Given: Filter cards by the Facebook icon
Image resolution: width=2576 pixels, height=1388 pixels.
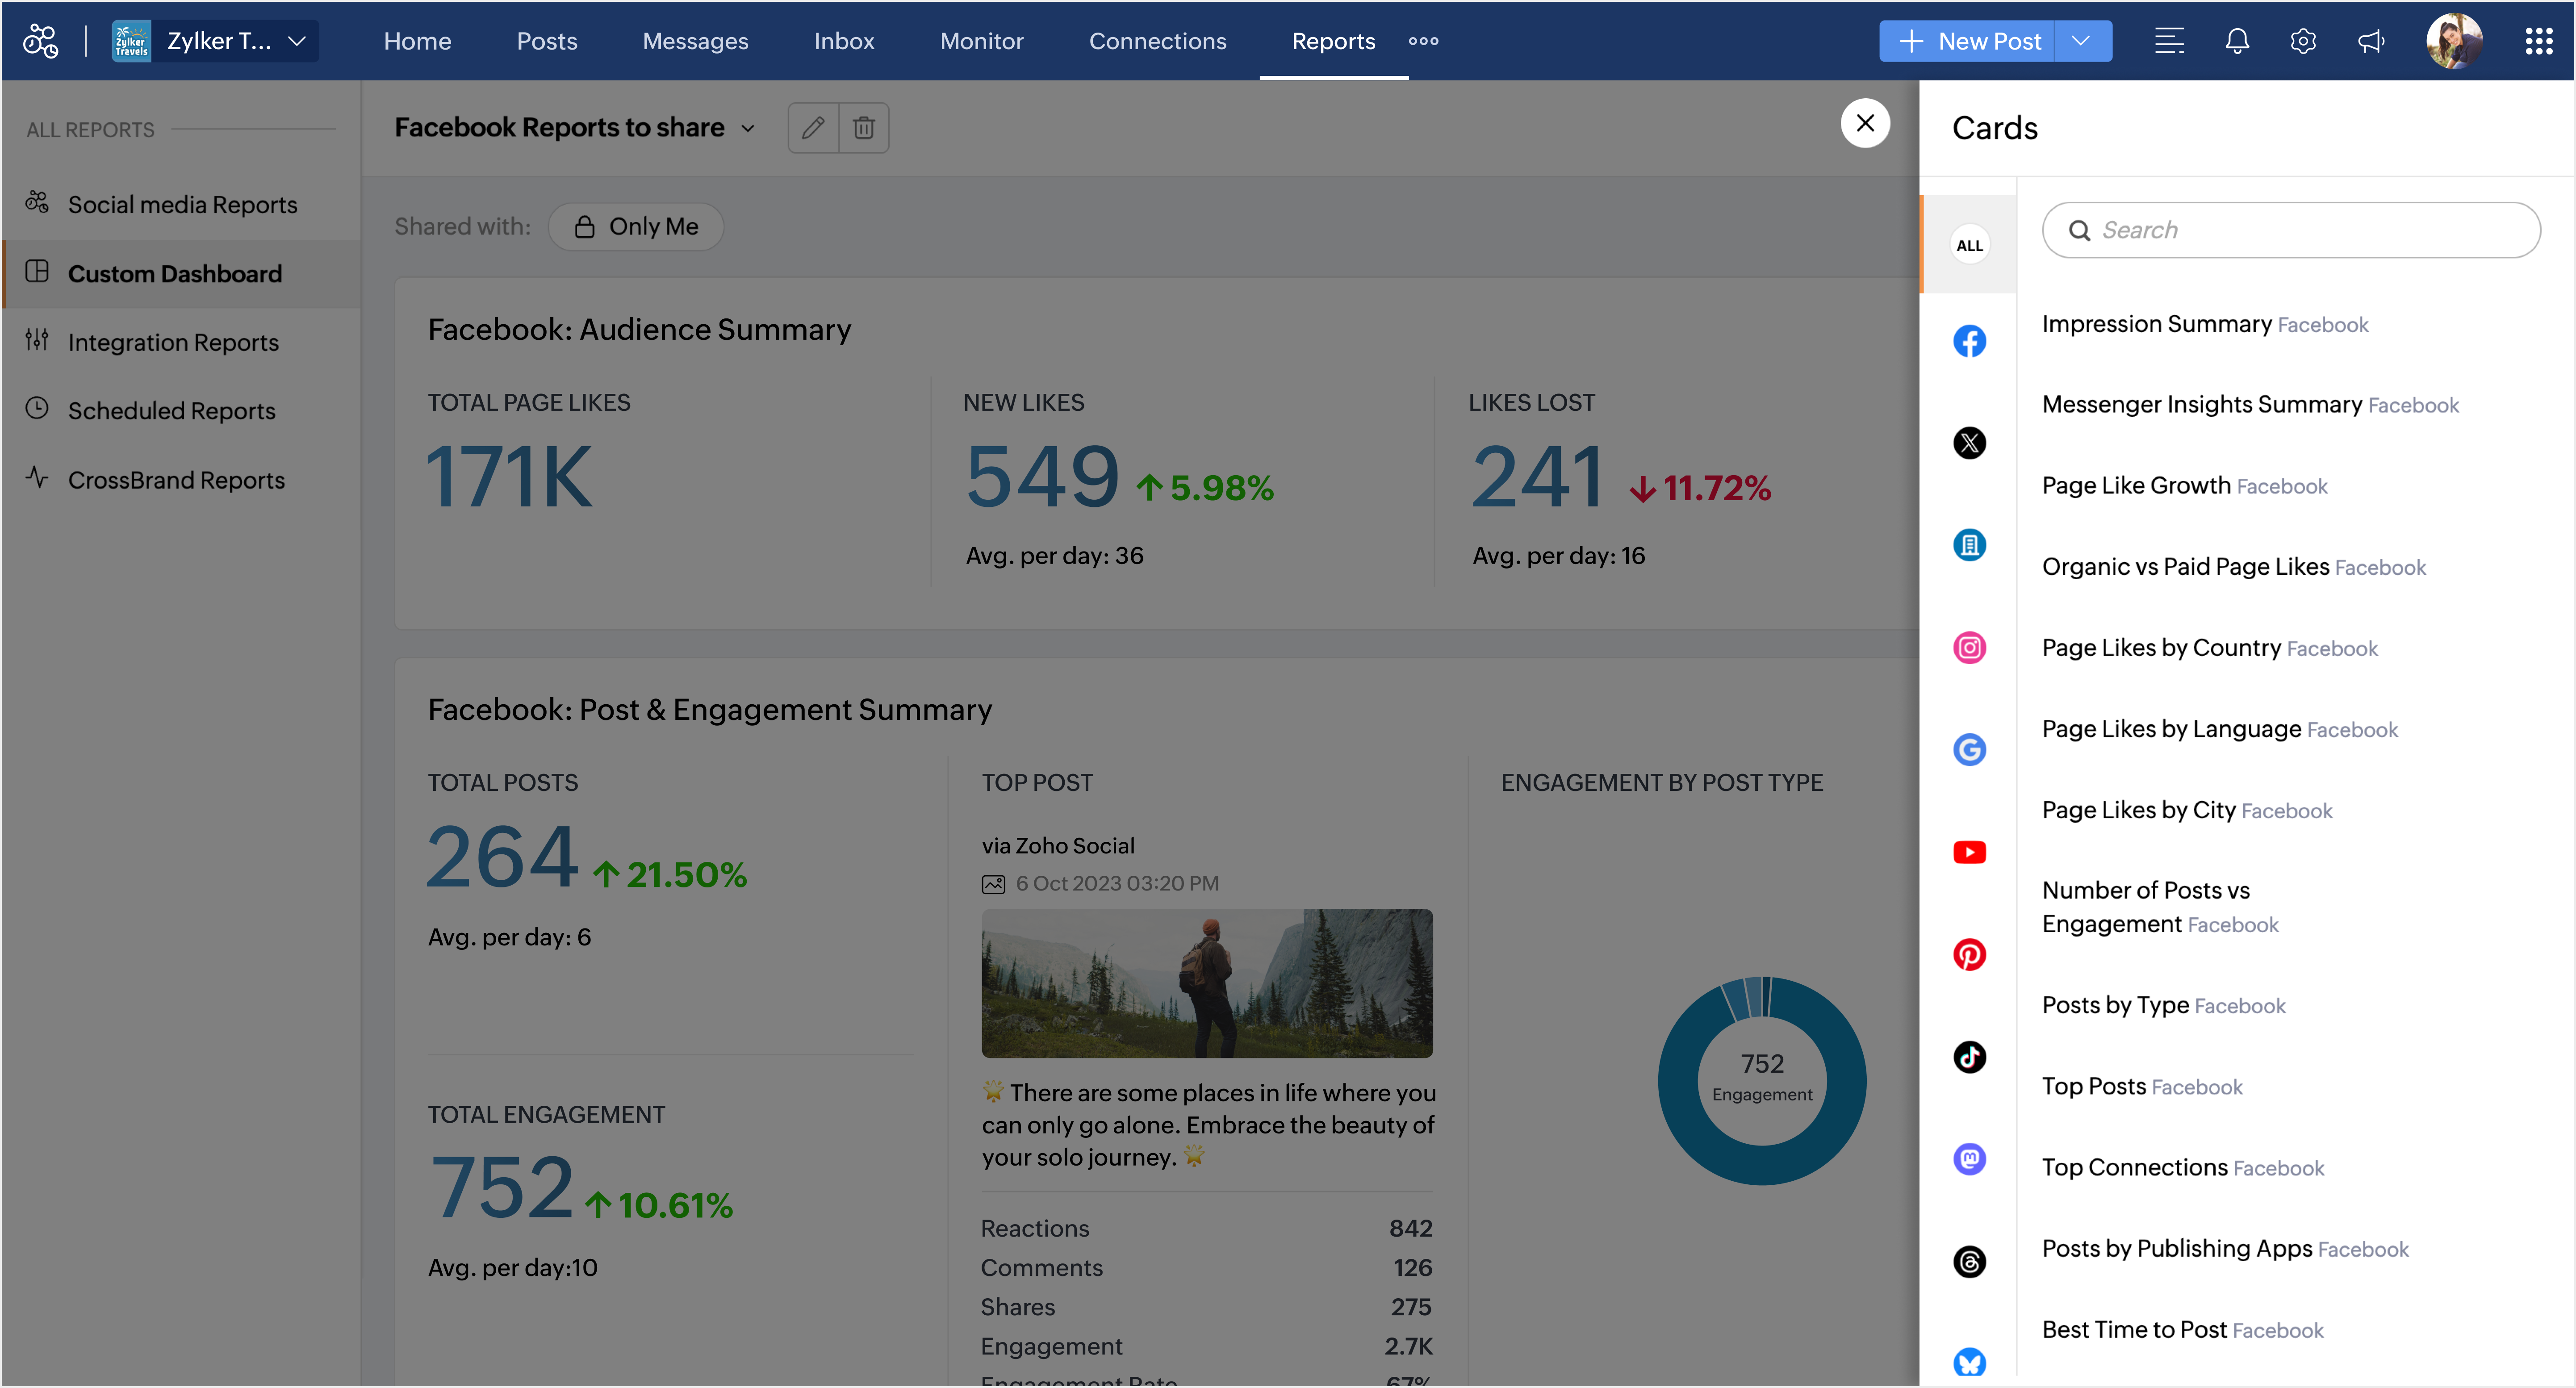Looking at the screenshot, I should [1969, 341].
